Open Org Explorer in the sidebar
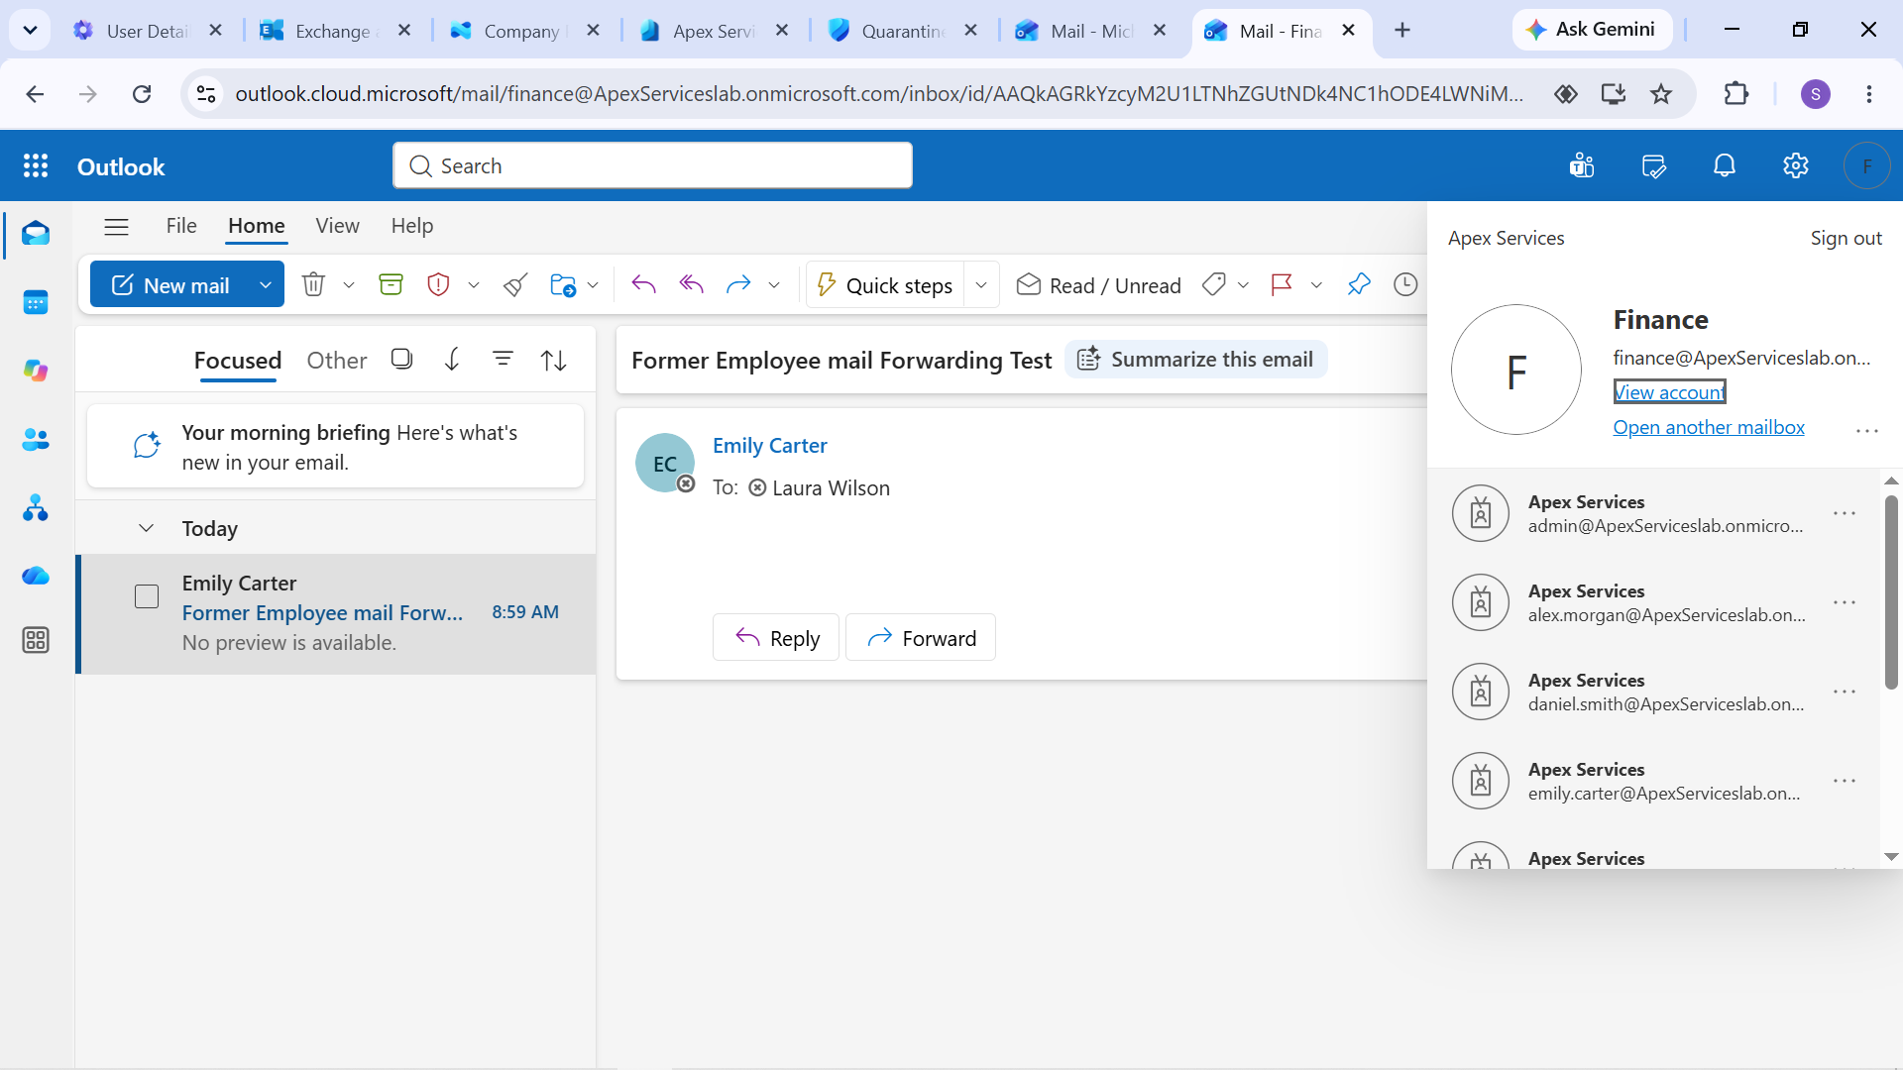Image resolution: width=1903 pixels, height=1070 pixels. 36,508
